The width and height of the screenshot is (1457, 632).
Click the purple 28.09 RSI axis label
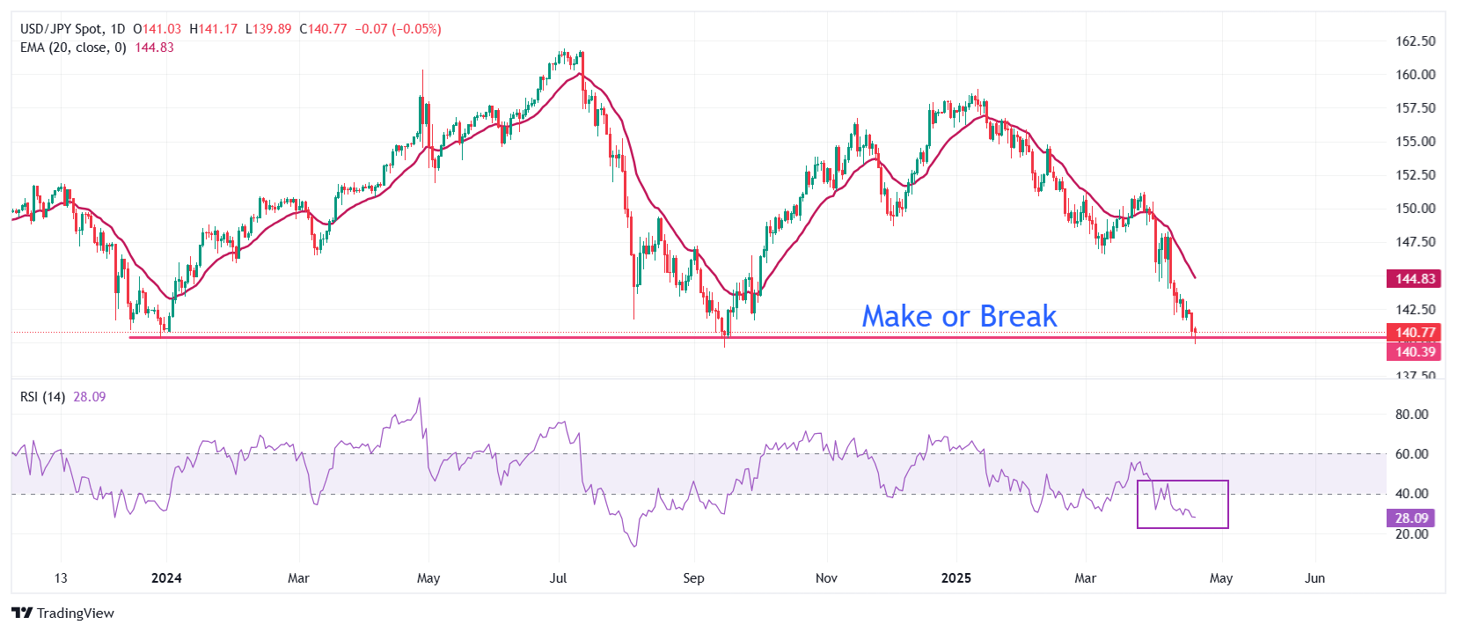point(1411,518)
